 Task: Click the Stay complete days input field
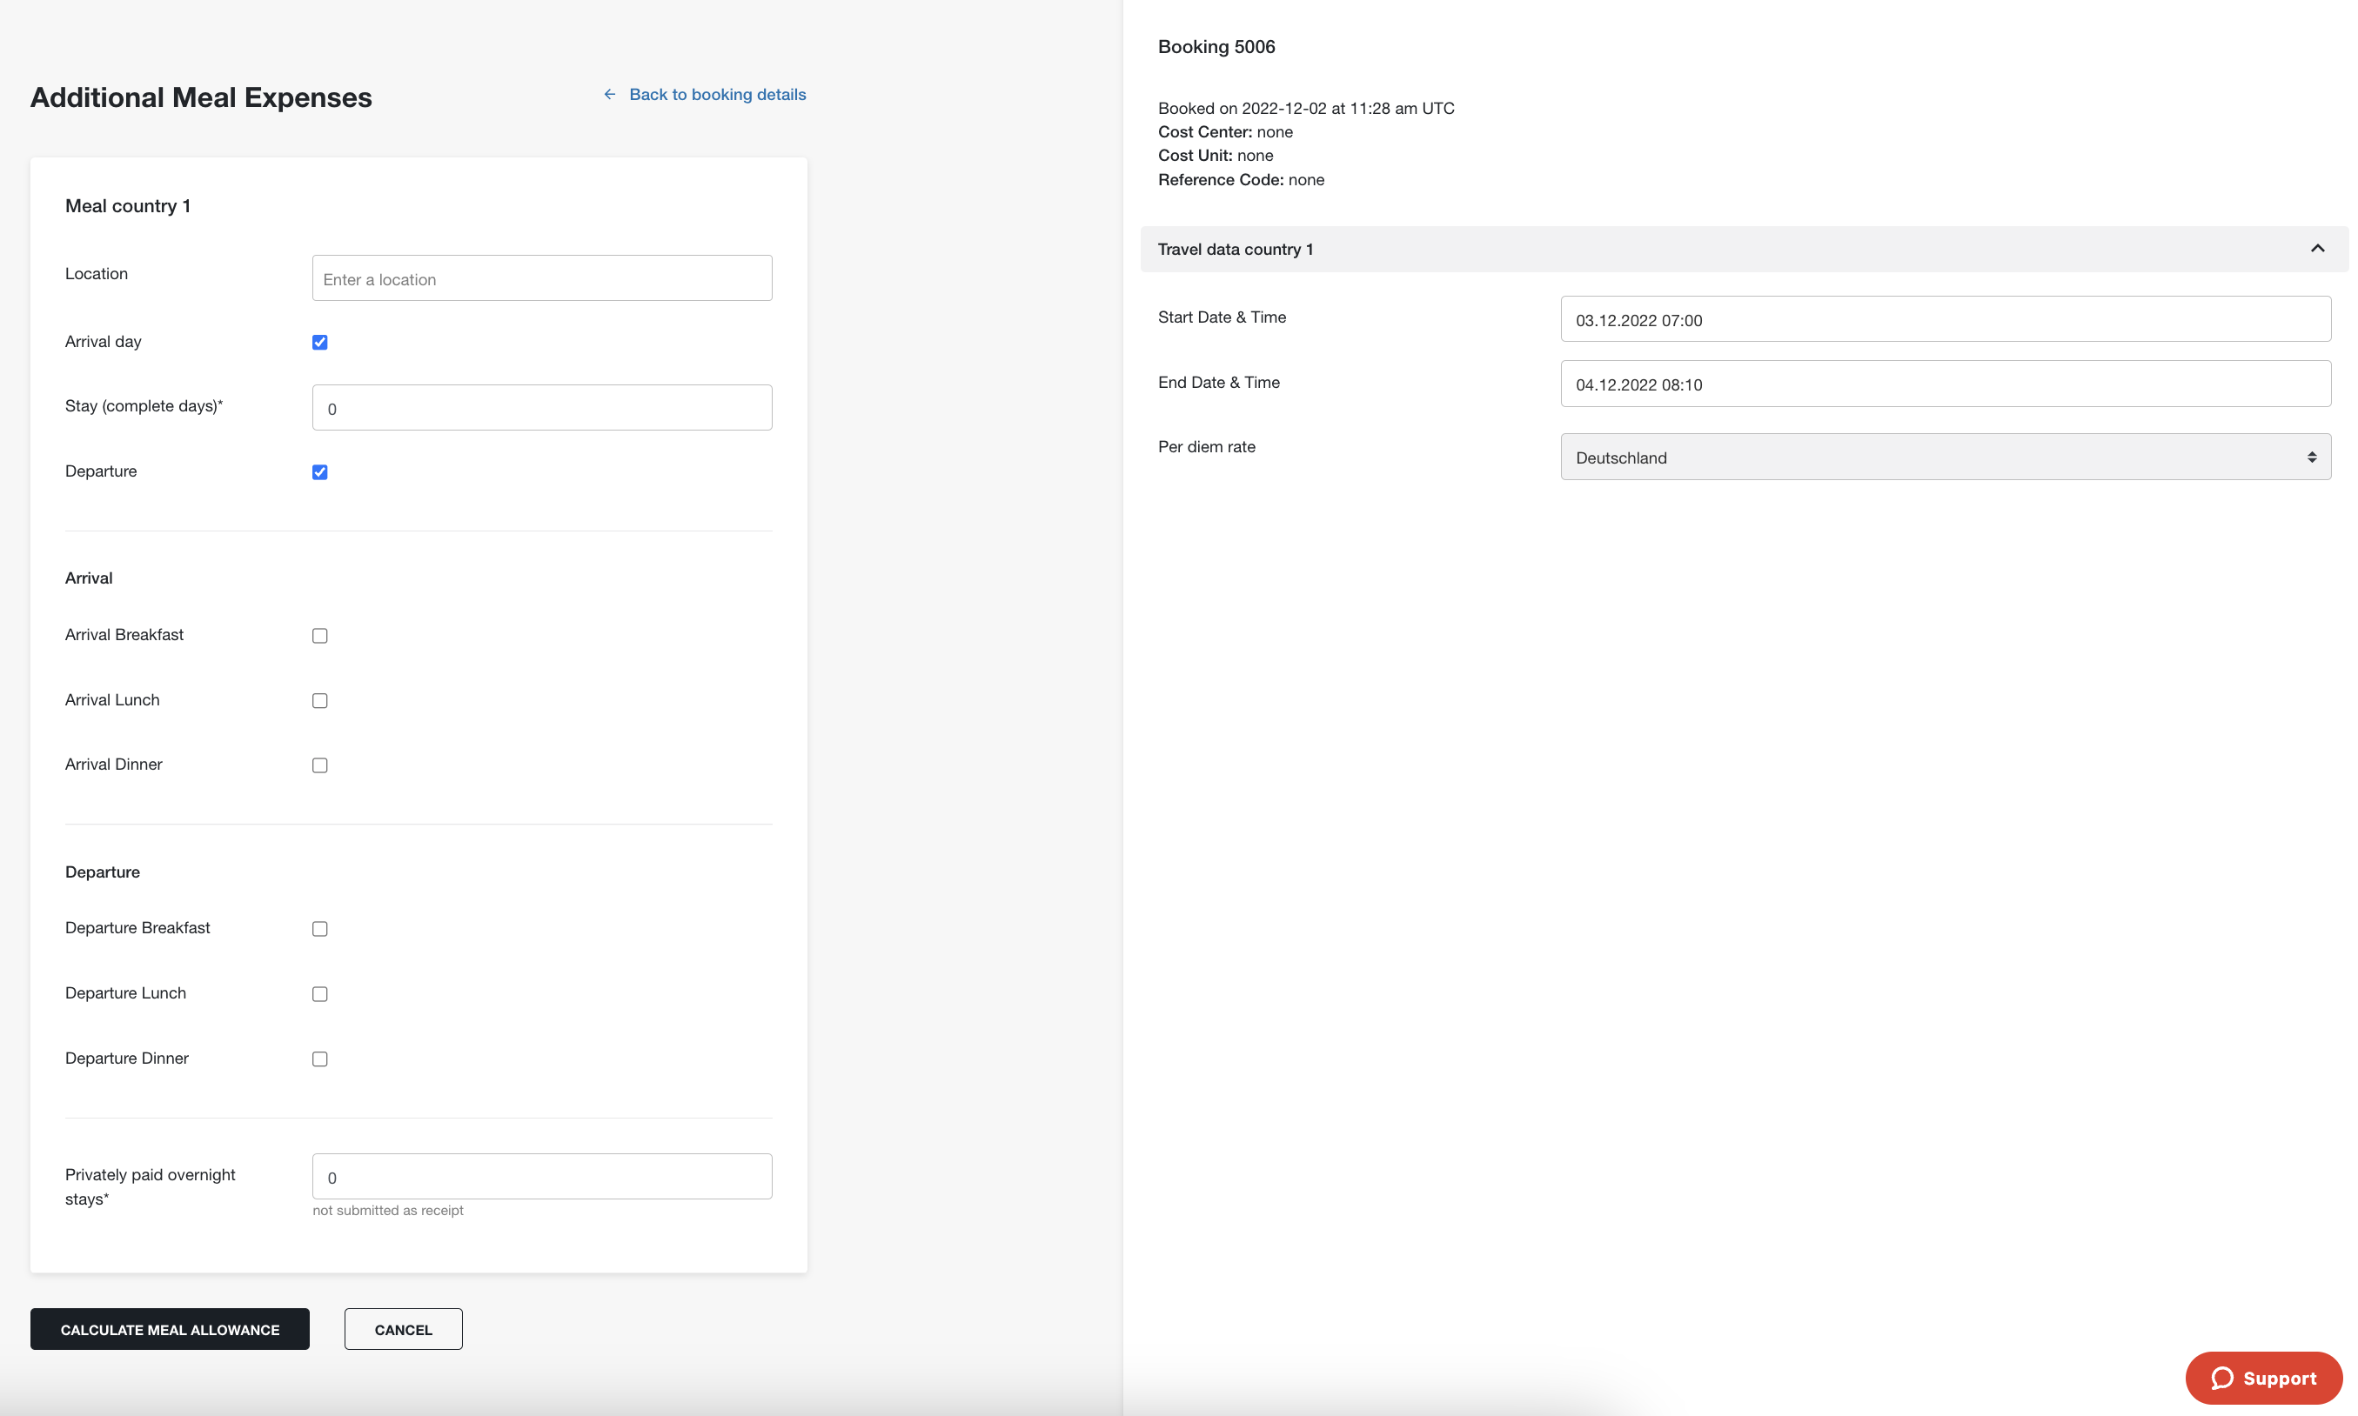[x=540, y=406]
